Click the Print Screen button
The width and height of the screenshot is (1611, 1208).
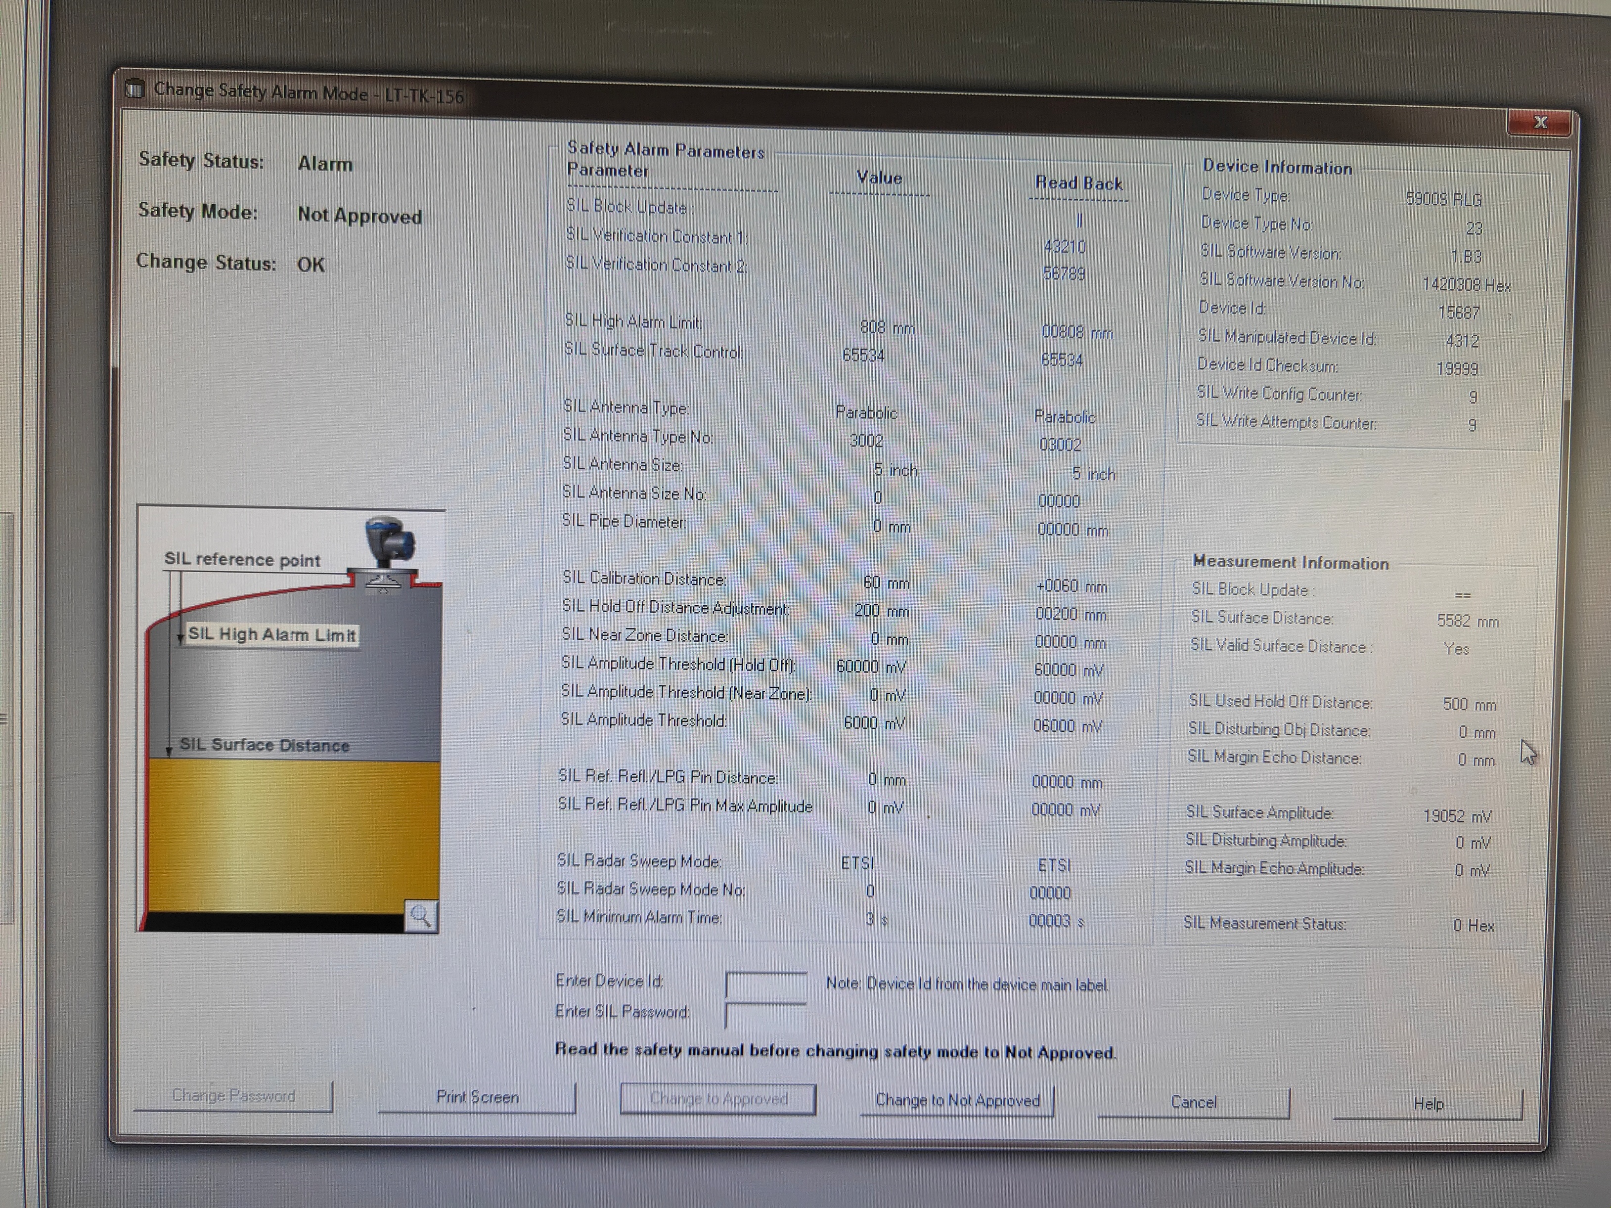click(x=477, y=1097)
